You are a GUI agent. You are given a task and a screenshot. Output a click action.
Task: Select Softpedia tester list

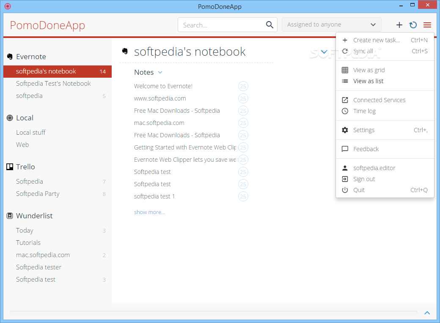58,267
